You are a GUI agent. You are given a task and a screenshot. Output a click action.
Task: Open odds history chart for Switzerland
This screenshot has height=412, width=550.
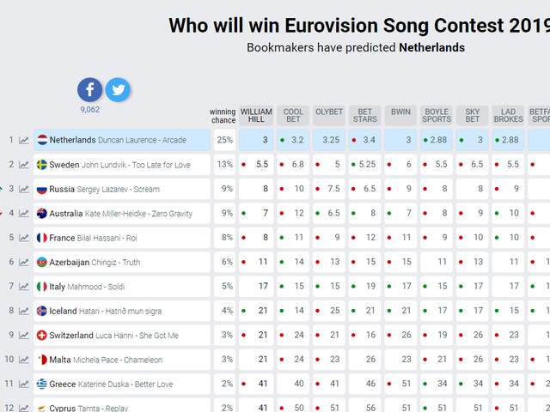24,336
